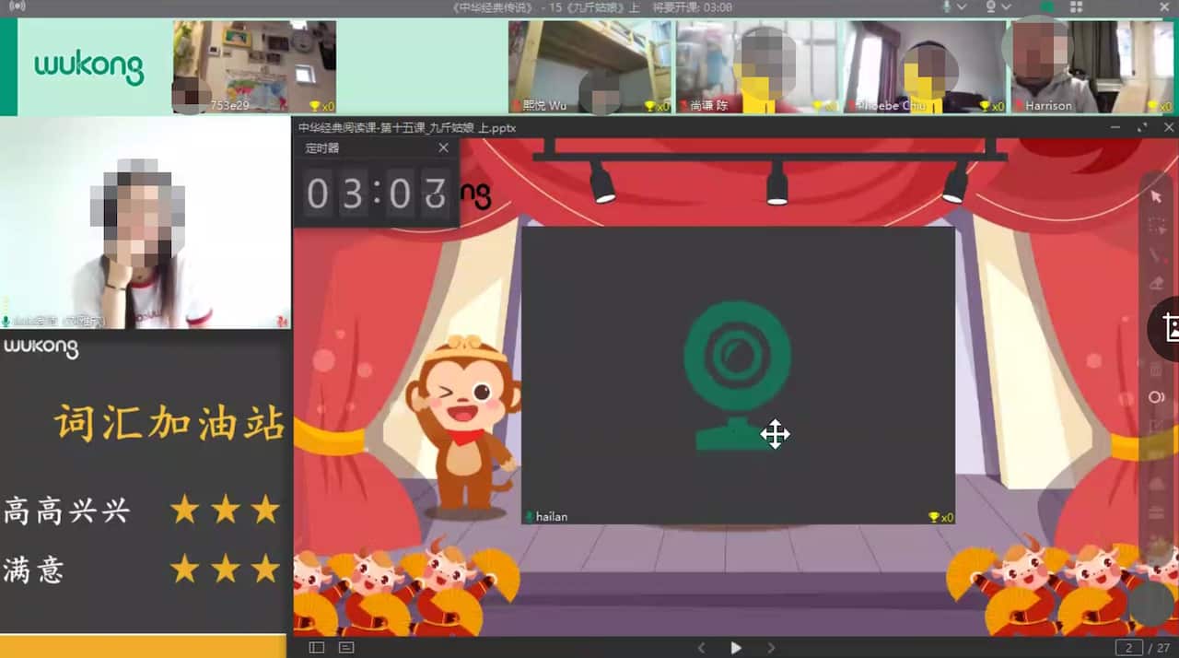Go to the previous slide

(701, 648)
